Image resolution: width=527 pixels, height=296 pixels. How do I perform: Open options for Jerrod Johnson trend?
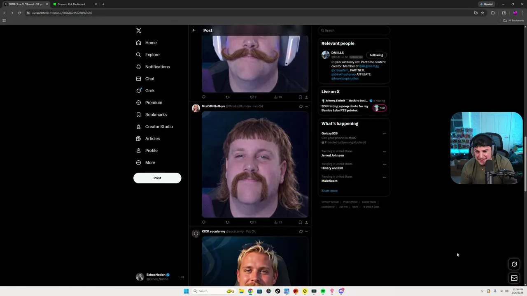(385, 151)
